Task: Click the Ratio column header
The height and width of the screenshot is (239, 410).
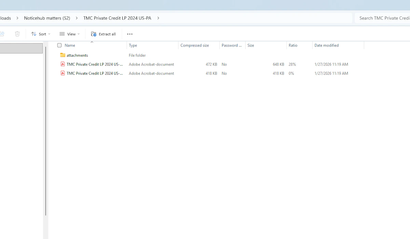Action: tap(293, 45)
